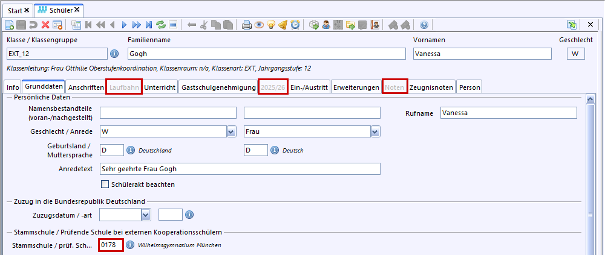Close the Schüler tab
Viewport: 605px width, 255px height.
[78, 11]
